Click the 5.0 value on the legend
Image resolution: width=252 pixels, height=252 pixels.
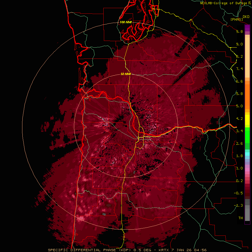[x=239, y=106]
